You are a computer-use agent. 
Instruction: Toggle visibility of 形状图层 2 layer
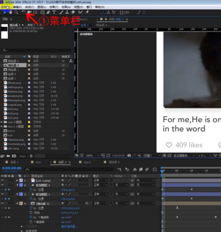pyautogui.click(x=2, y=185)
